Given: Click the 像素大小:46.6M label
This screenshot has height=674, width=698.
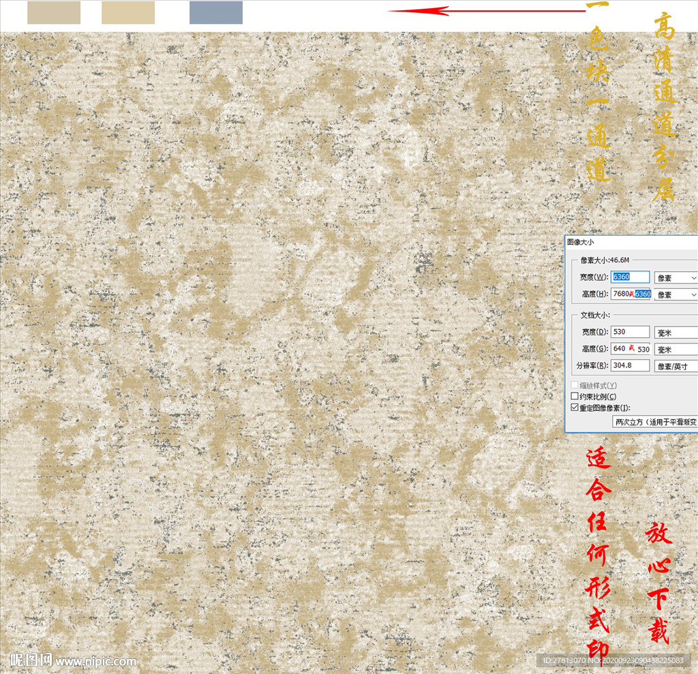Looking at the screenshot, I should [x=605, y=260].
